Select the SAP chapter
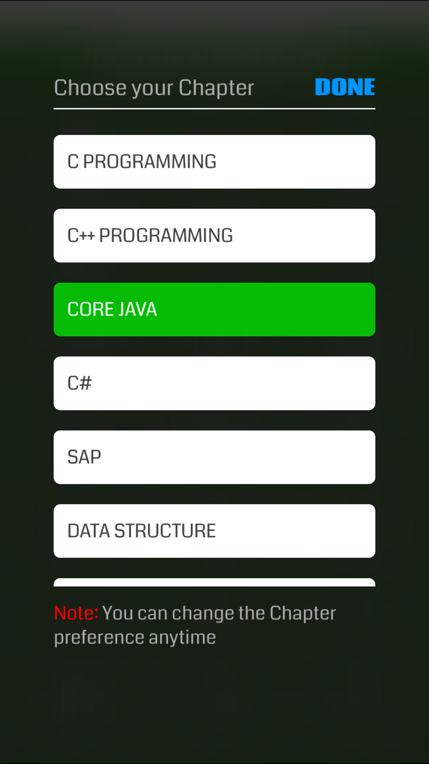Image resolution: width=429 pixels, height=764 pixels. (x=214, y=457)
